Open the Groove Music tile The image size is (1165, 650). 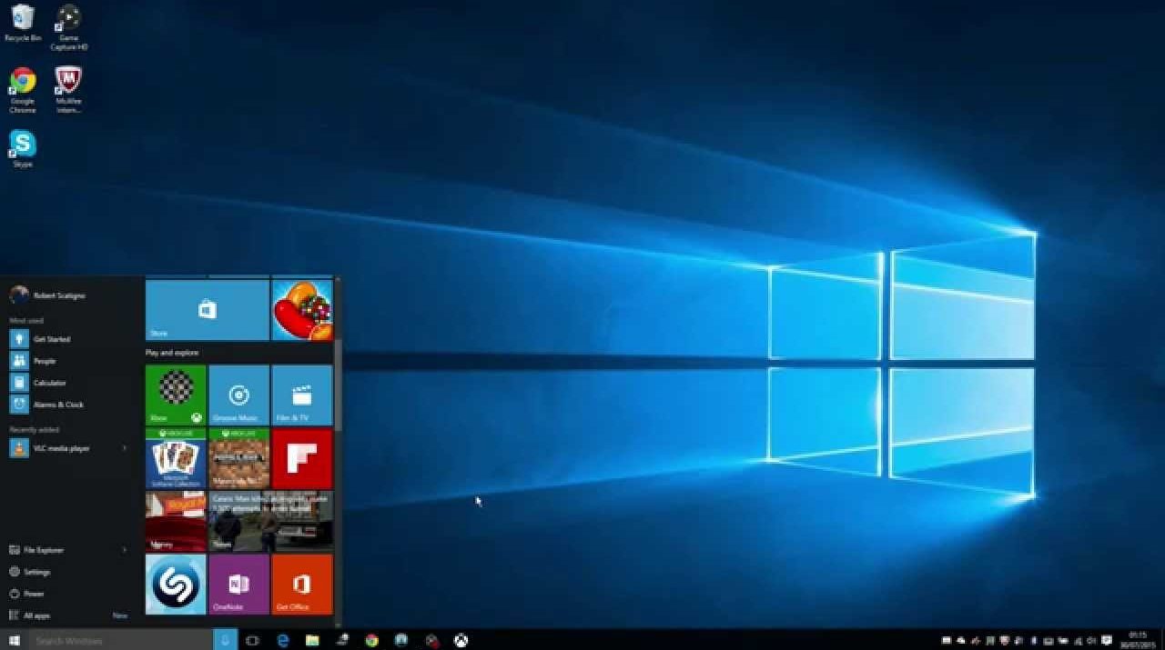238,395
